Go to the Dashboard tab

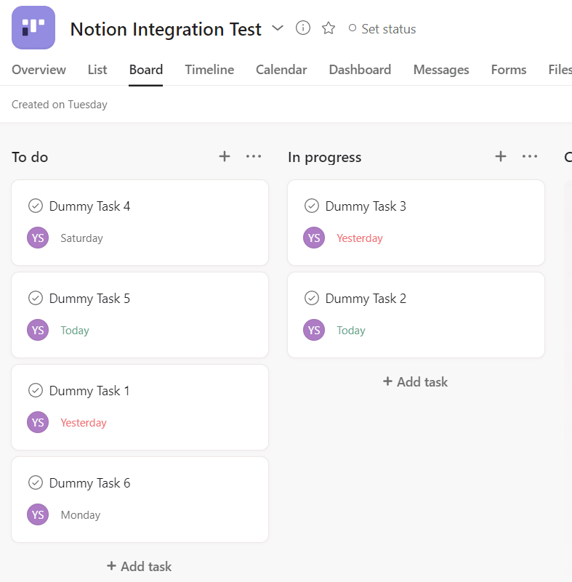[x=360, y=70]
